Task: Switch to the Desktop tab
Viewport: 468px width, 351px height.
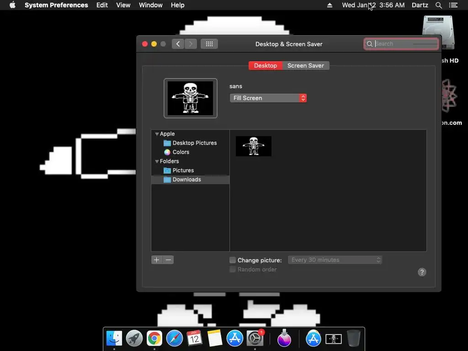Action: pyautogui.click(x=266, y=66)
